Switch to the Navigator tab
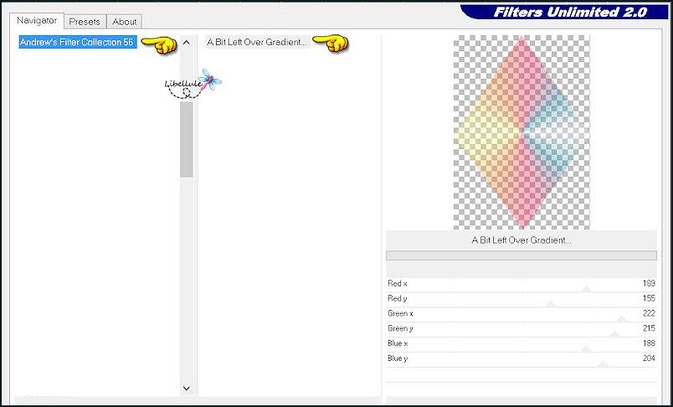 tap(37, 21)
